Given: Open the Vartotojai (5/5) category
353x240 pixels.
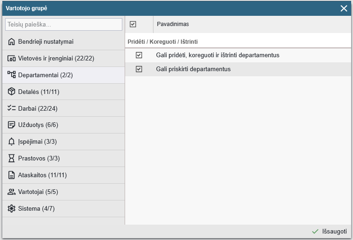Looking at the screenshot, I should 64,192.
